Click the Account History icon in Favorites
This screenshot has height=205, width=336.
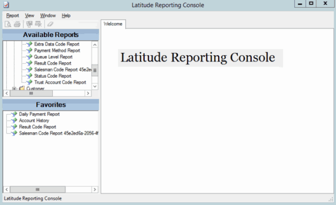tap(14, 121)
